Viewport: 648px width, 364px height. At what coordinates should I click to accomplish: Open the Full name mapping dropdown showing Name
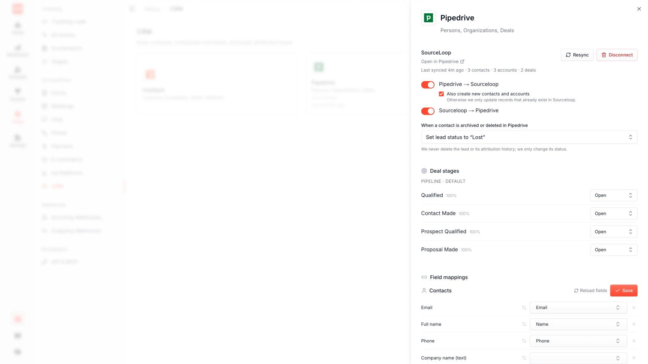pos(578,324)
